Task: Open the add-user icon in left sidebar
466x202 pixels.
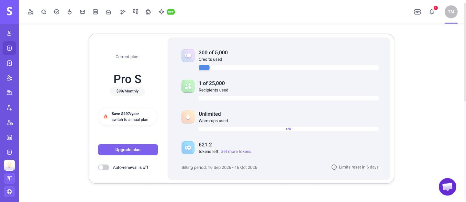Action: click(9, 108)
